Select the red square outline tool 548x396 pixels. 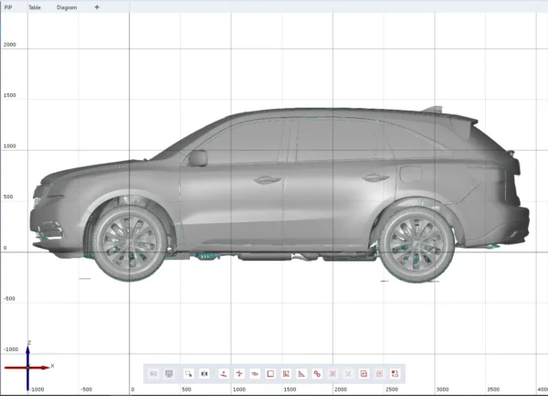tap(270, 374)
